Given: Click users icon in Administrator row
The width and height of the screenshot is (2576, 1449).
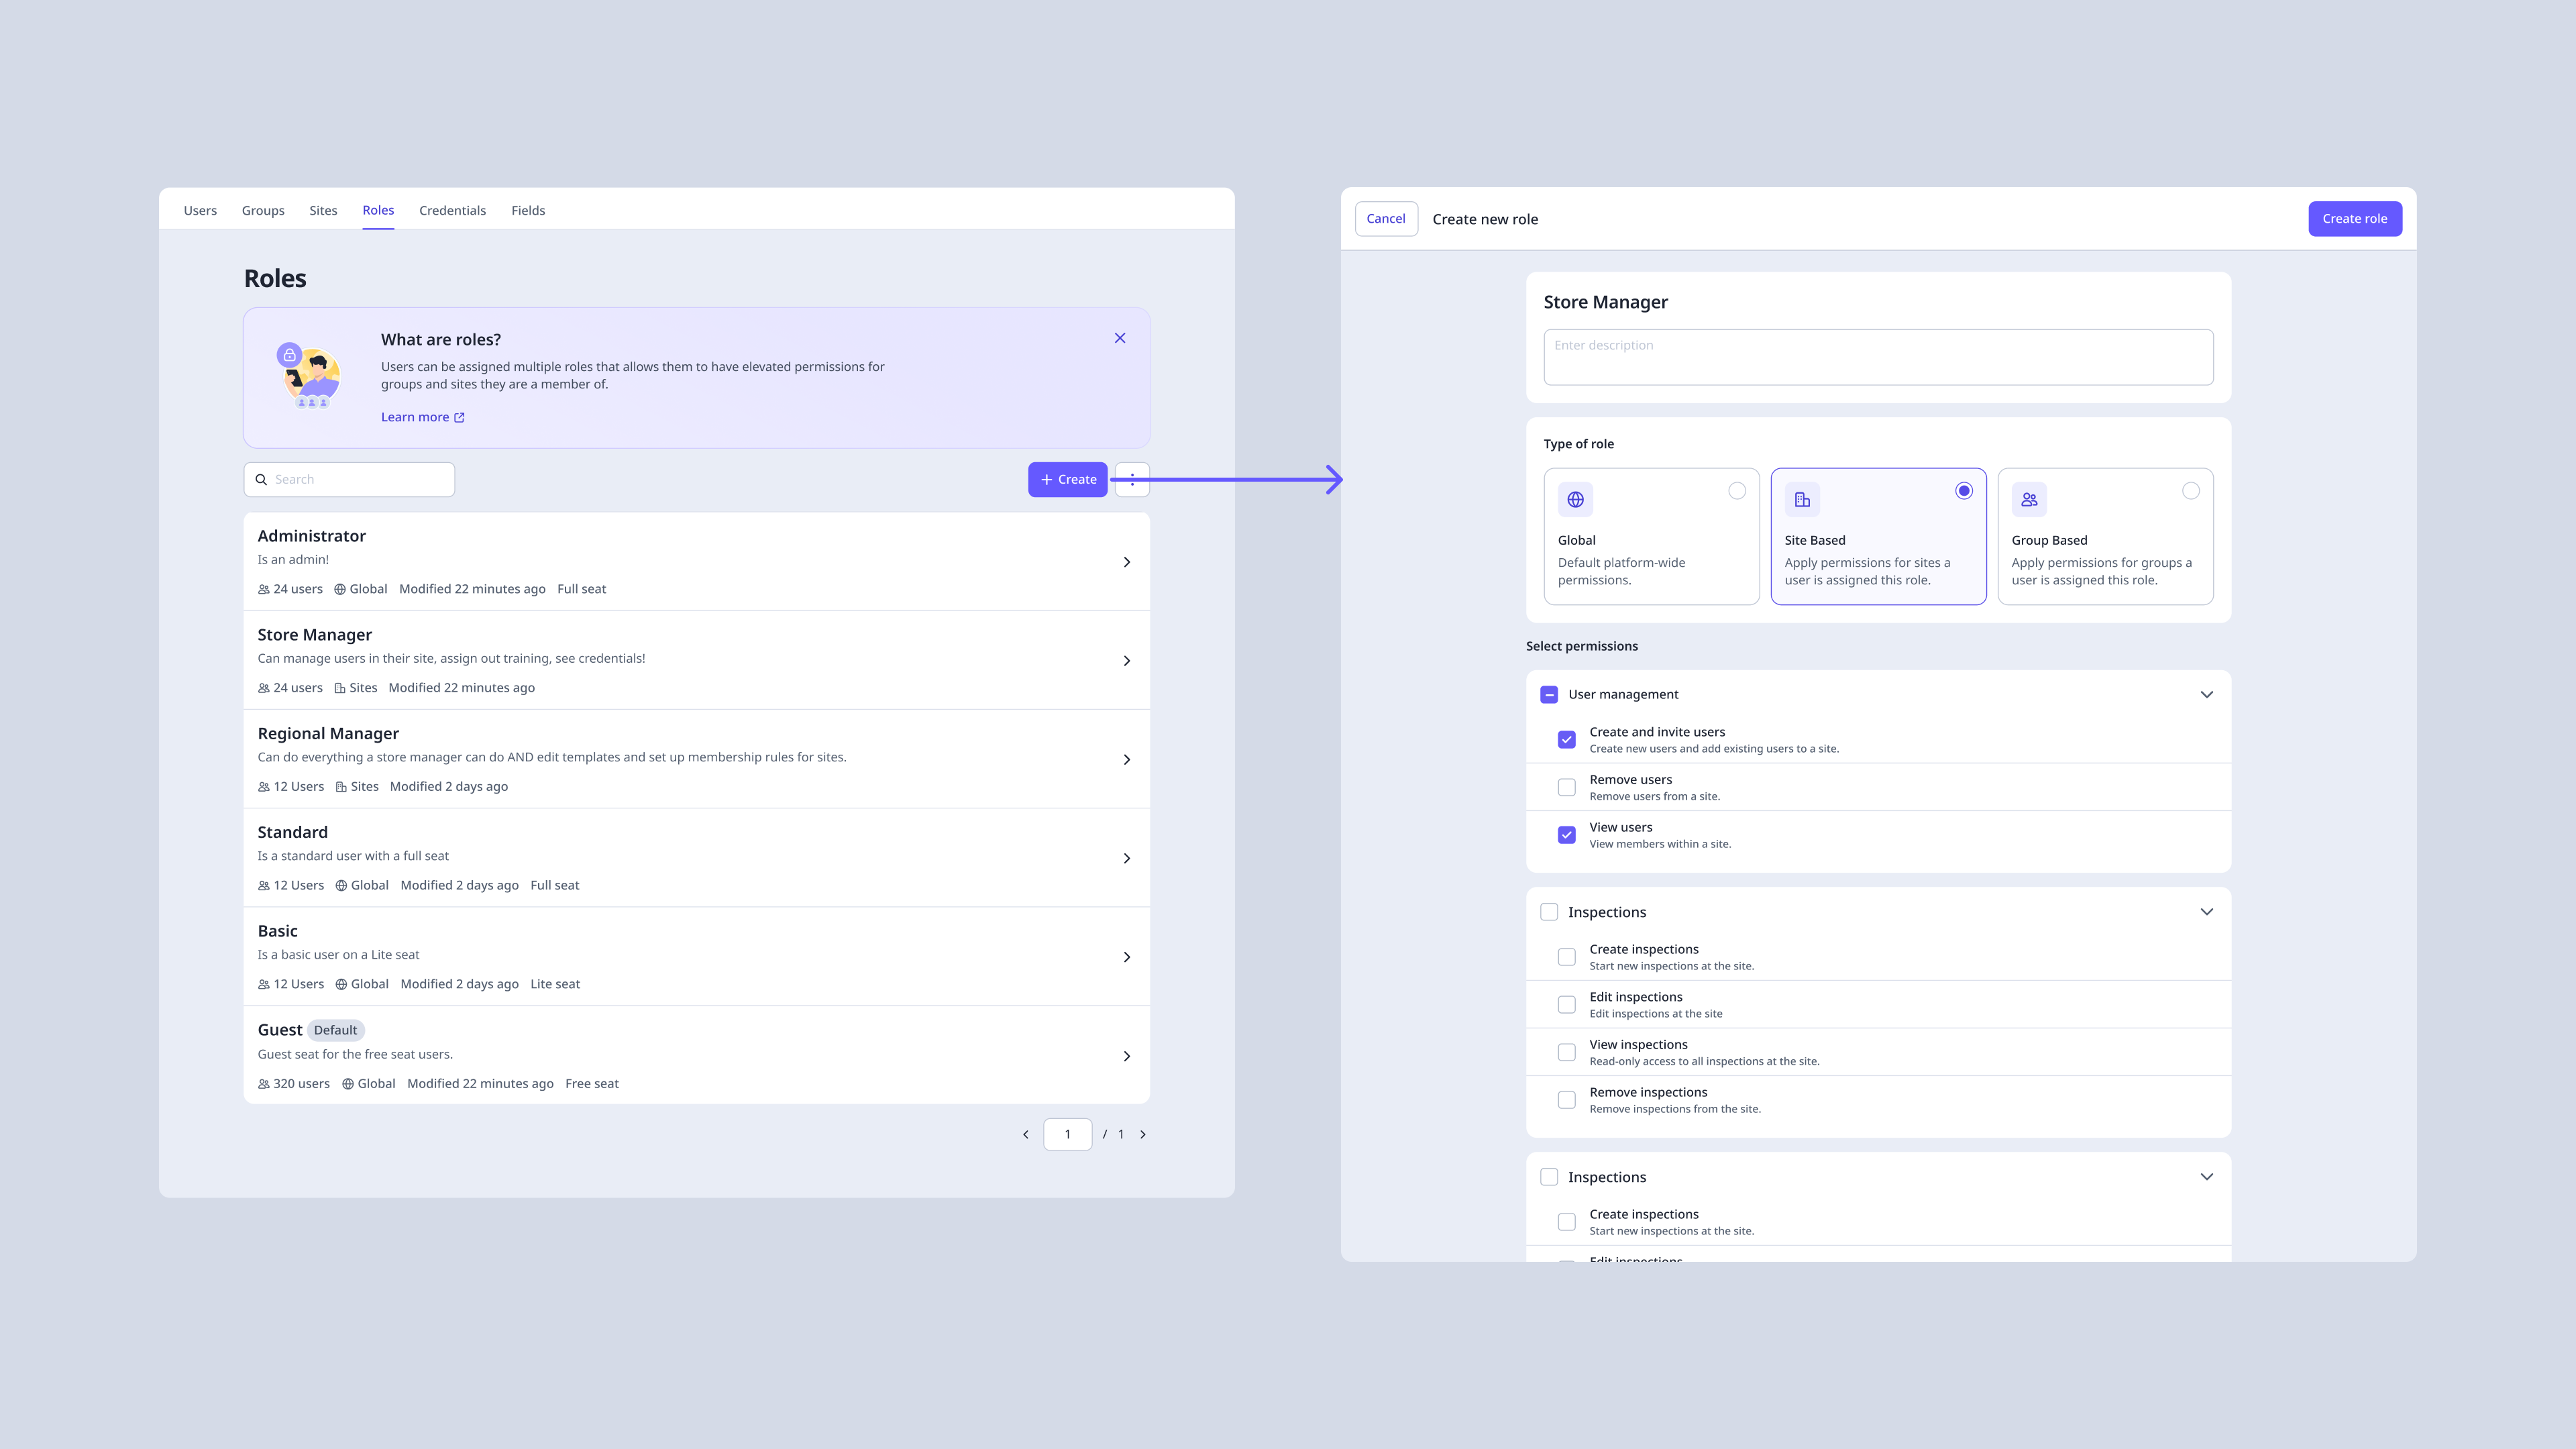Looking at the screenshot, I should coord(264,589).
